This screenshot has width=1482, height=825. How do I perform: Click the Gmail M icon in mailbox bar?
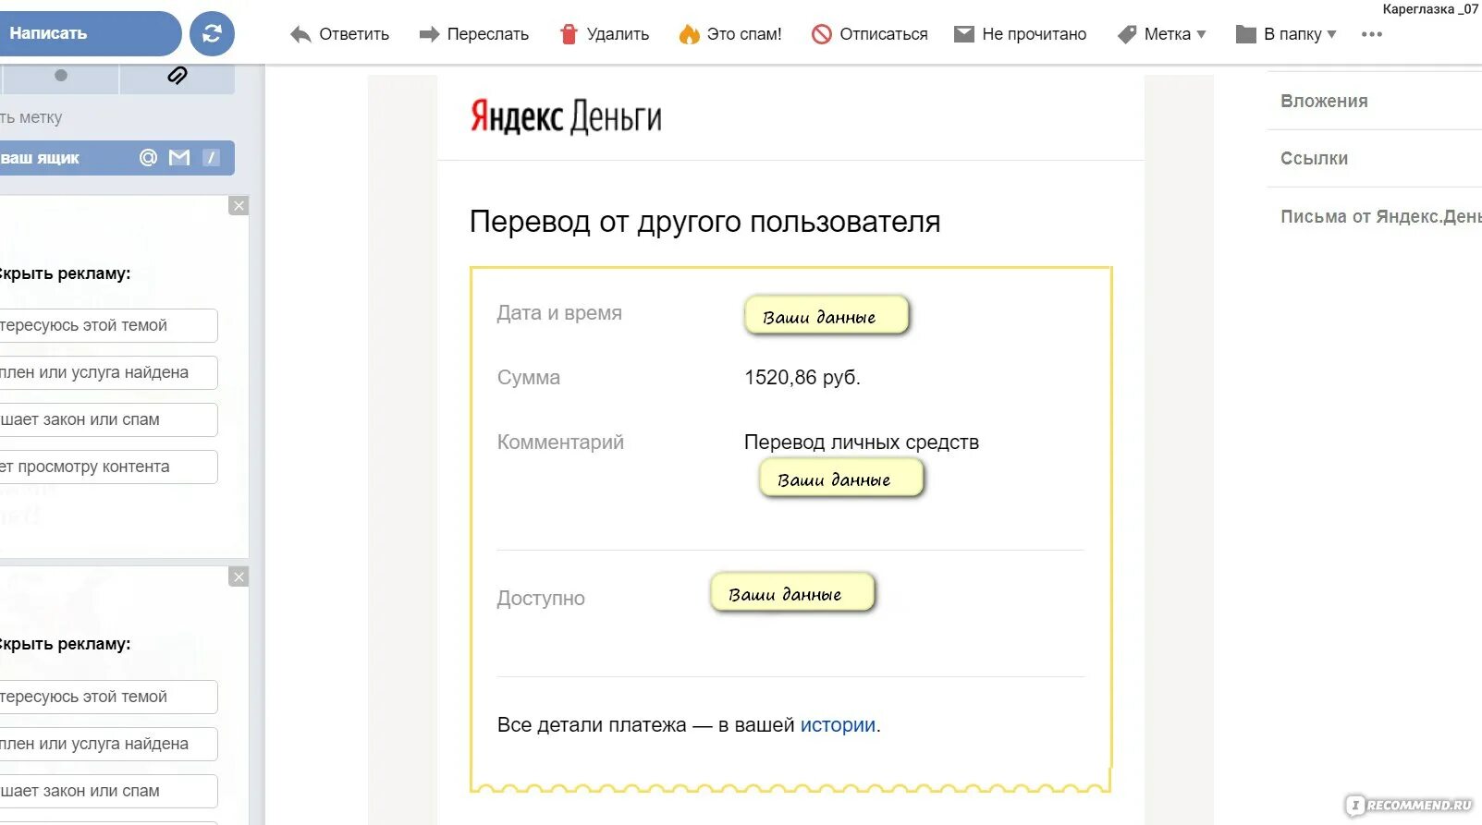pyautogui.click(x=179, y=158)
